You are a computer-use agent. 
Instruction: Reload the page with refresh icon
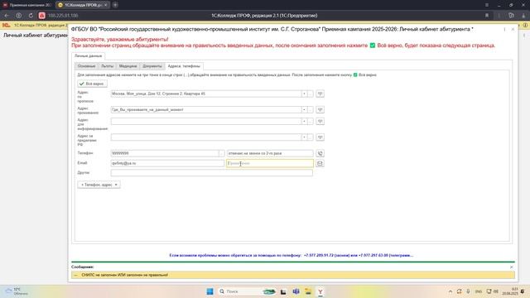(31, 16)
